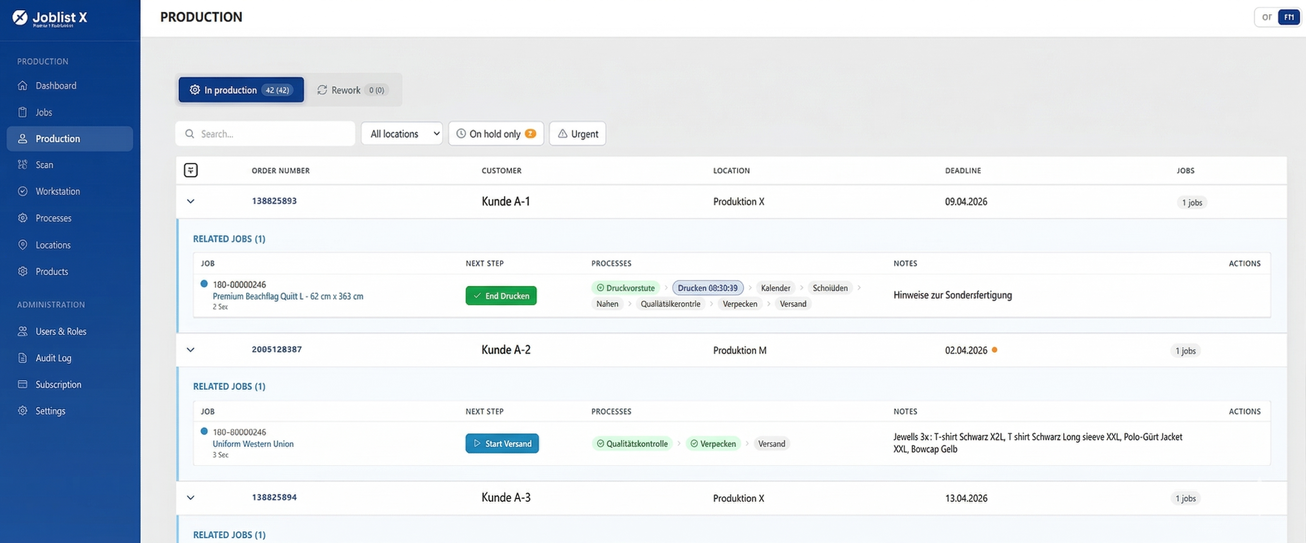Viewport: 1306px width, 543px height.
Task: Go to Workstation in the sidebar
Action: [x=57, y=192]
